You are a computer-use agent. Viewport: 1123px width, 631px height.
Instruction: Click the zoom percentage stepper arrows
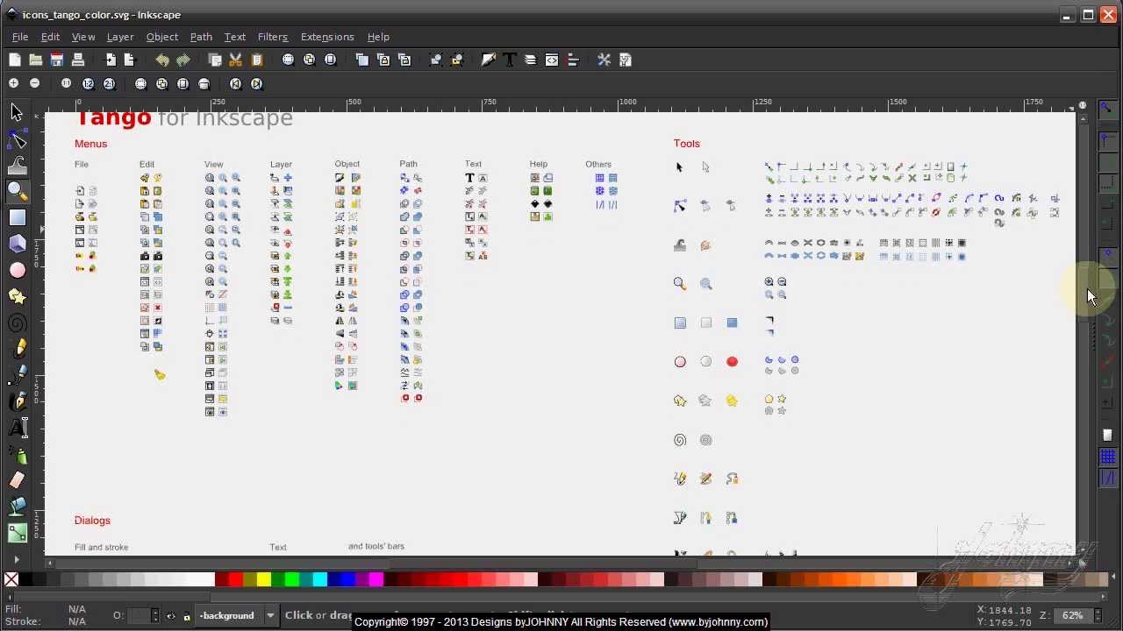tap(1098, 615)
